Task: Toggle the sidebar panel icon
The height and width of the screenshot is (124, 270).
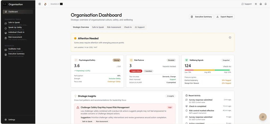Action: click(40, 4)
